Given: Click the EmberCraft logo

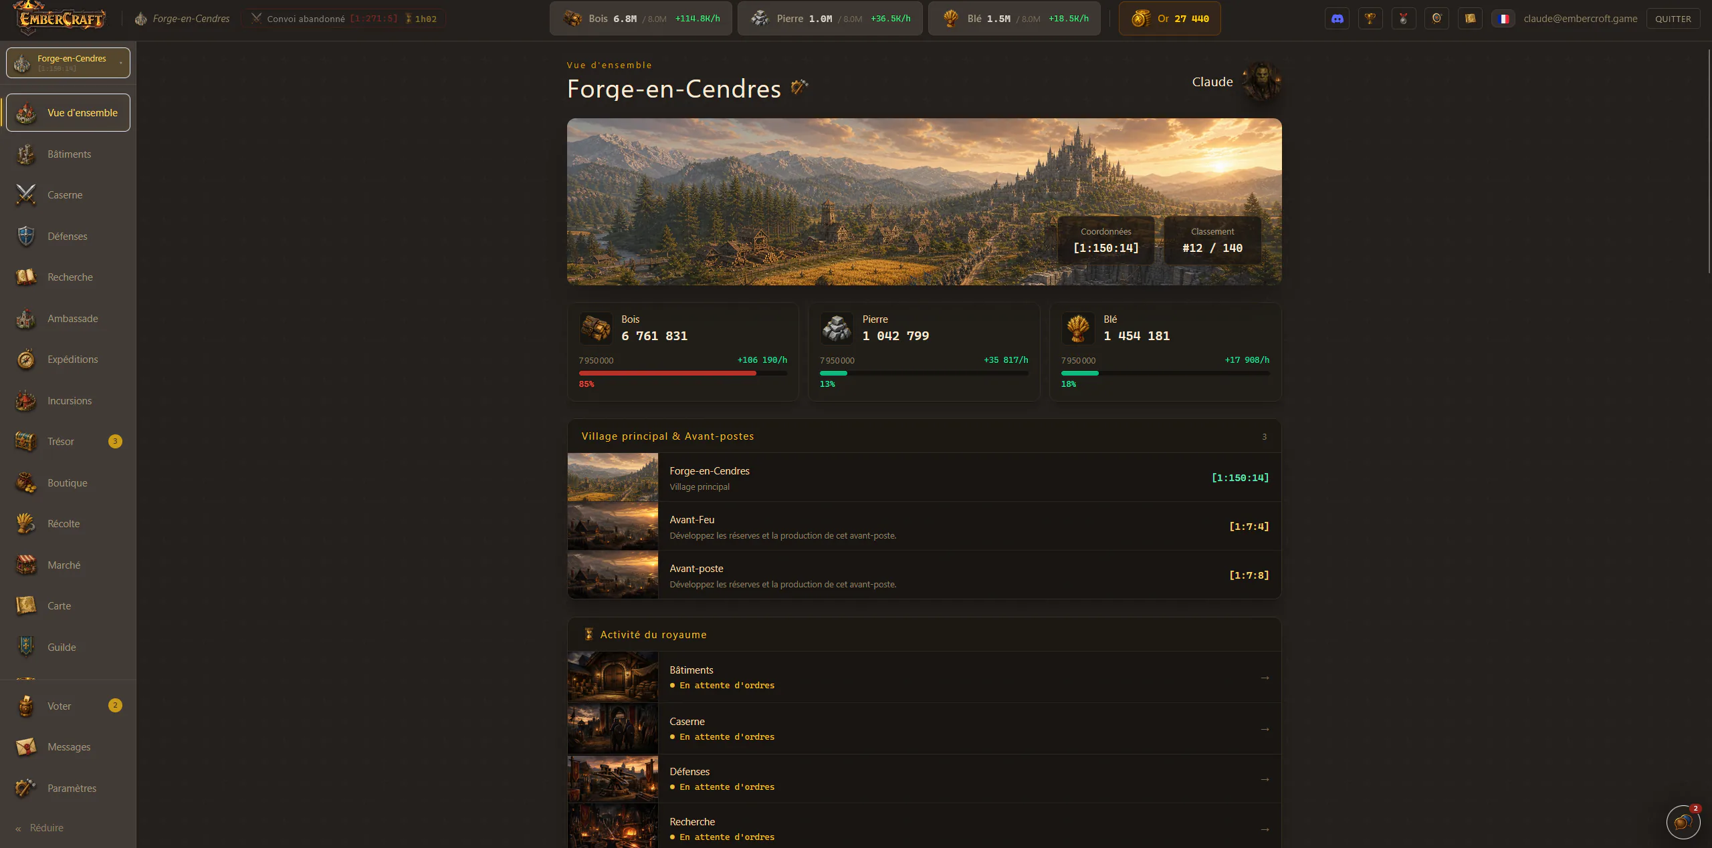Looking at the screenshot, I should click(x=61, y=18).
